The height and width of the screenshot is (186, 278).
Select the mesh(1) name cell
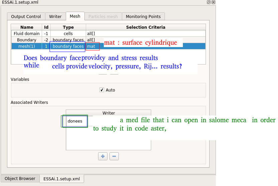click(x=27, y=46)
